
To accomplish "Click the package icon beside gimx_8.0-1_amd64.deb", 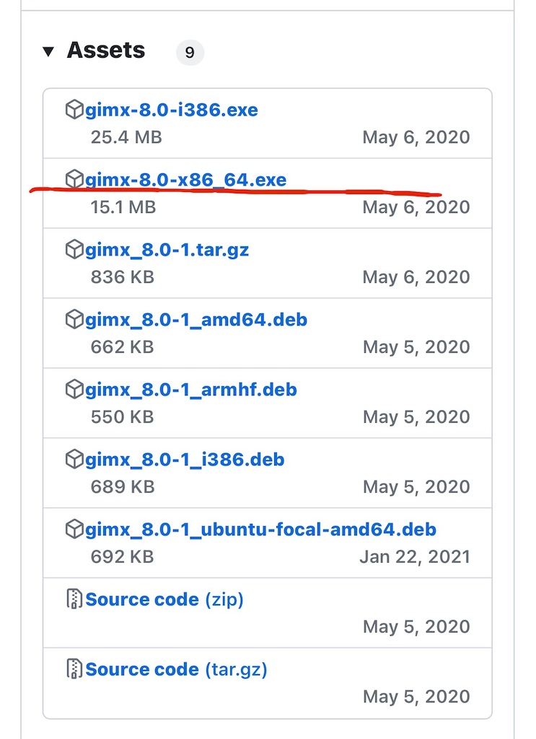I will (74, 320).
